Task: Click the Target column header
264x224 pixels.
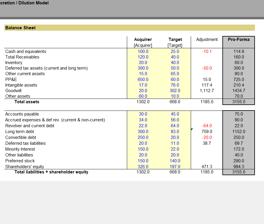Action: tap(175, 39)
